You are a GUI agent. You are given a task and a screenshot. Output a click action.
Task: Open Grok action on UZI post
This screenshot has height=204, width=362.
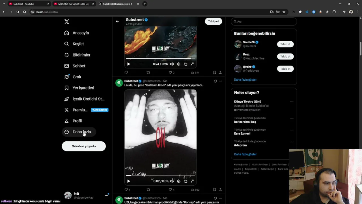[215, 198]
